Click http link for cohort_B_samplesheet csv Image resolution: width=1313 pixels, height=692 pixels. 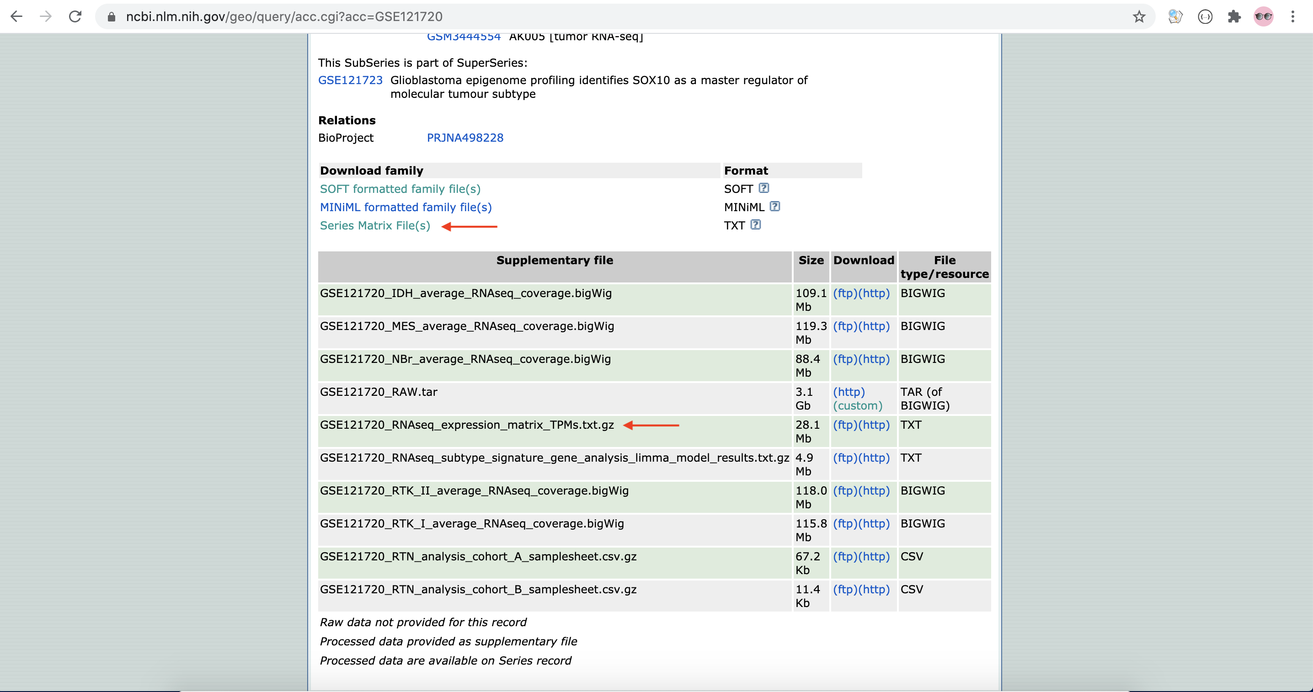(x=874, y=590)
